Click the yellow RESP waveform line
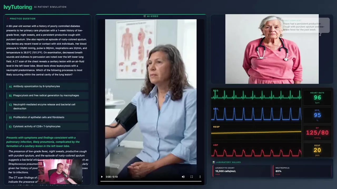Image resolution: width=337 pixels, height=189 pixels. (x=256, y=132)
